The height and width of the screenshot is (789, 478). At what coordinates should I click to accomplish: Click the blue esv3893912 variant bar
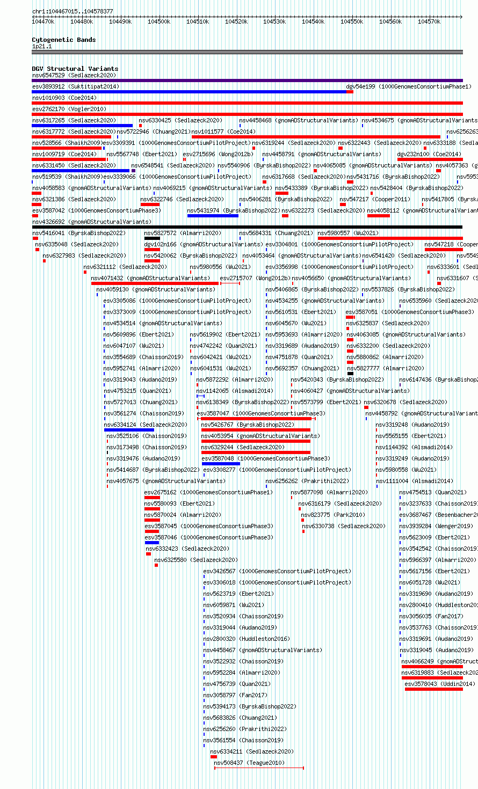[x=189, y=92]
